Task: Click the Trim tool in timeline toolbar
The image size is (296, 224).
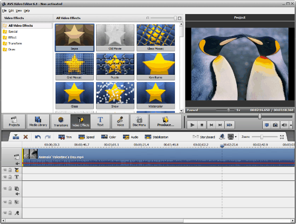Action: click(66, 137)
